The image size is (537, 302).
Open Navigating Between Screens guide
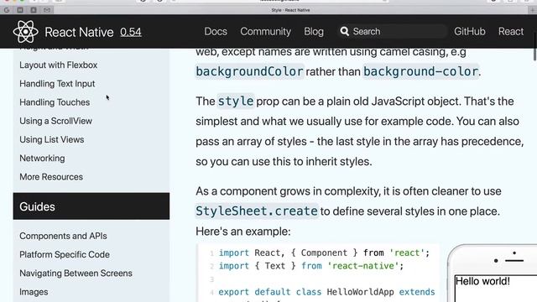pos(76,273)
